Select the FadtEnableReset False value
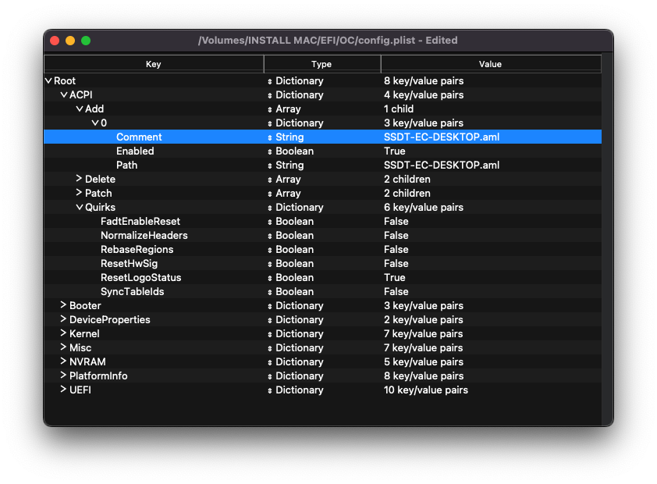 tap(396, 222)
